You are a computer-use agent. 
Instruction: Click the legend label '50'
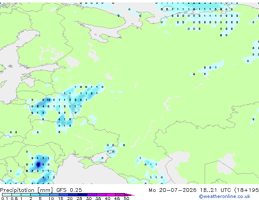point(126,198)
